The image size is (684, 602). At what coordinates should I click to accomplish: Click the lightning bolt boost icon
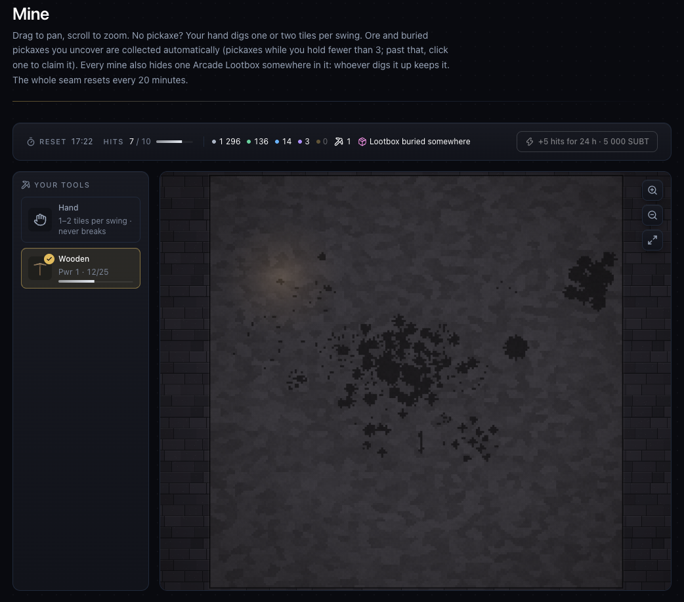click(530, 142)
